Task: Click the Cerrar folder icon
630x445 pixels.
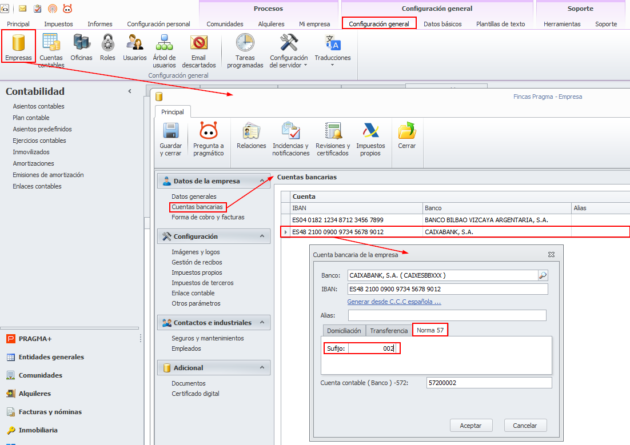Action: [406, 135]
